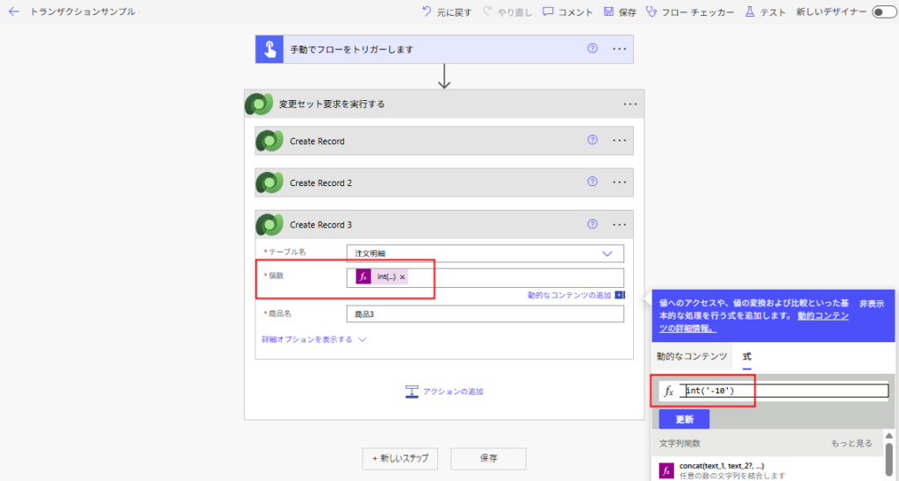Open help for the manual trigger step
The height and width of the screenshot is (481, 899).
tap(593, 49)
